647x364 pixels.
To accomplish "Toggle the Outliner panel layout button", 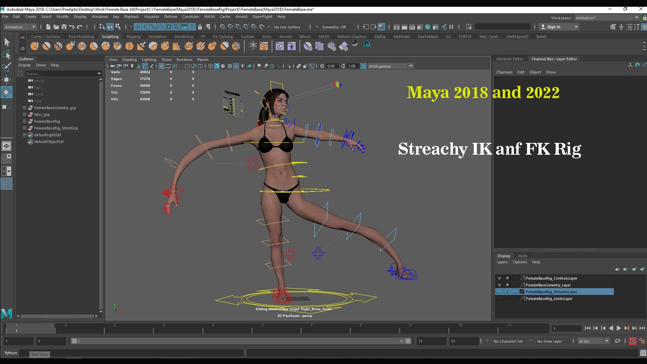I will click(7, 184).
